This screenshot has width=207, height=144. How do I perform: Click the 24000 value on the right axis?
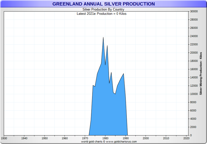point(194,36)
